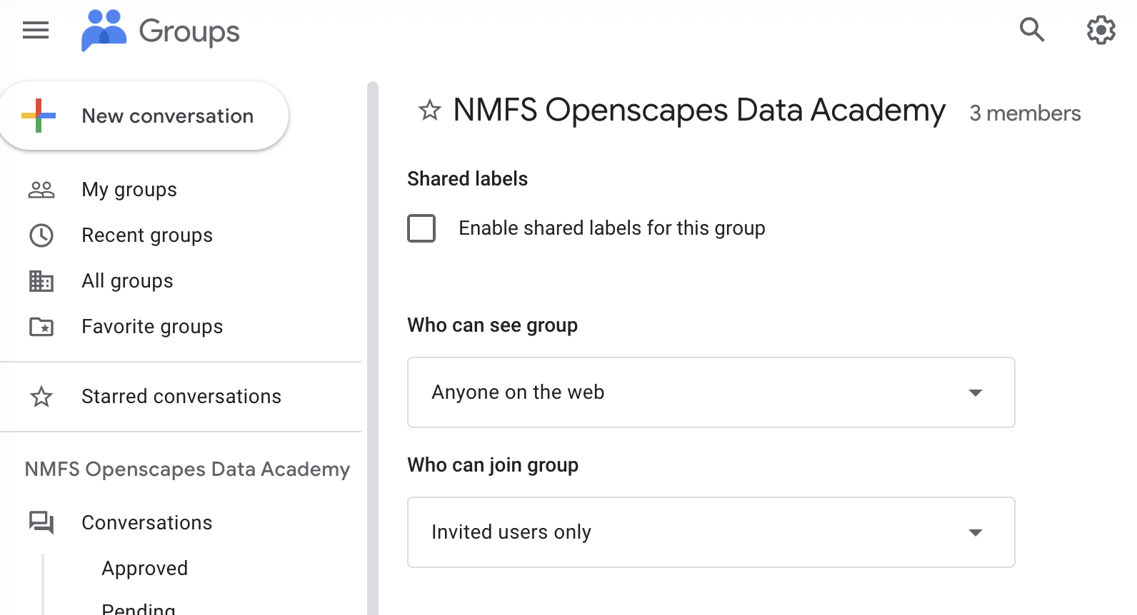
Task: Open the 'Who can join group' dropdown
Action: [x=710, y=532]
